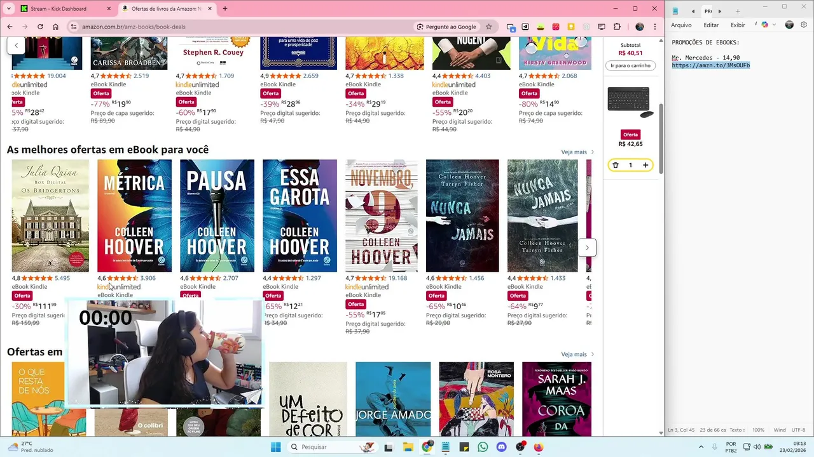Remove cart item with trash icon
Viewport: 814px width, 457px height.
pyautogui.click(x=615, y=165)
